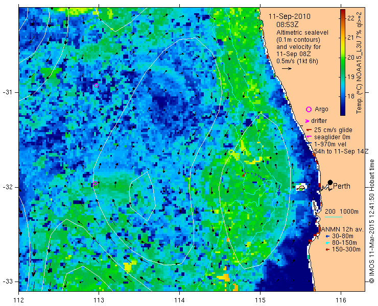Click the '150-300m' depth range label
Image resolution: width=378 pixels, height=306 pixels.
point(346,249)
